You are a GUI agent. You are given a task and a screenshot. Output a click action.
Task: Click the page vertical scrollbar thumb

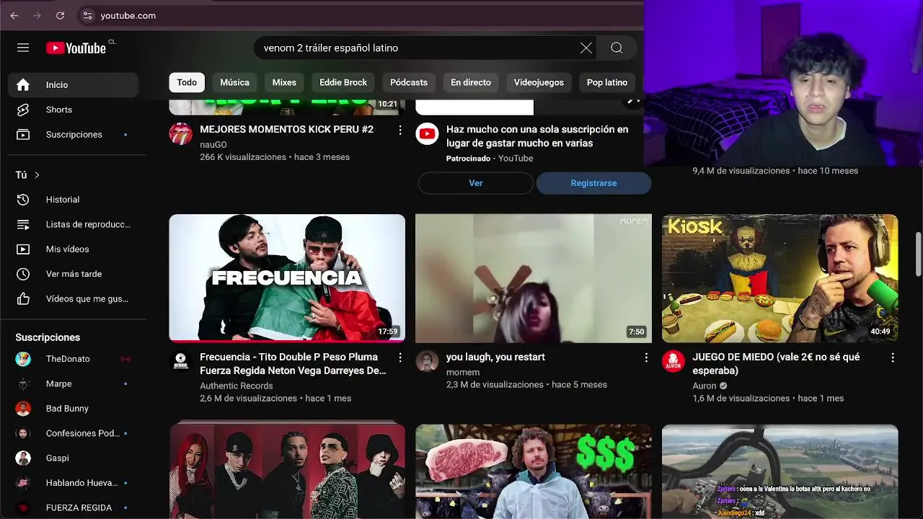(918, 254)
